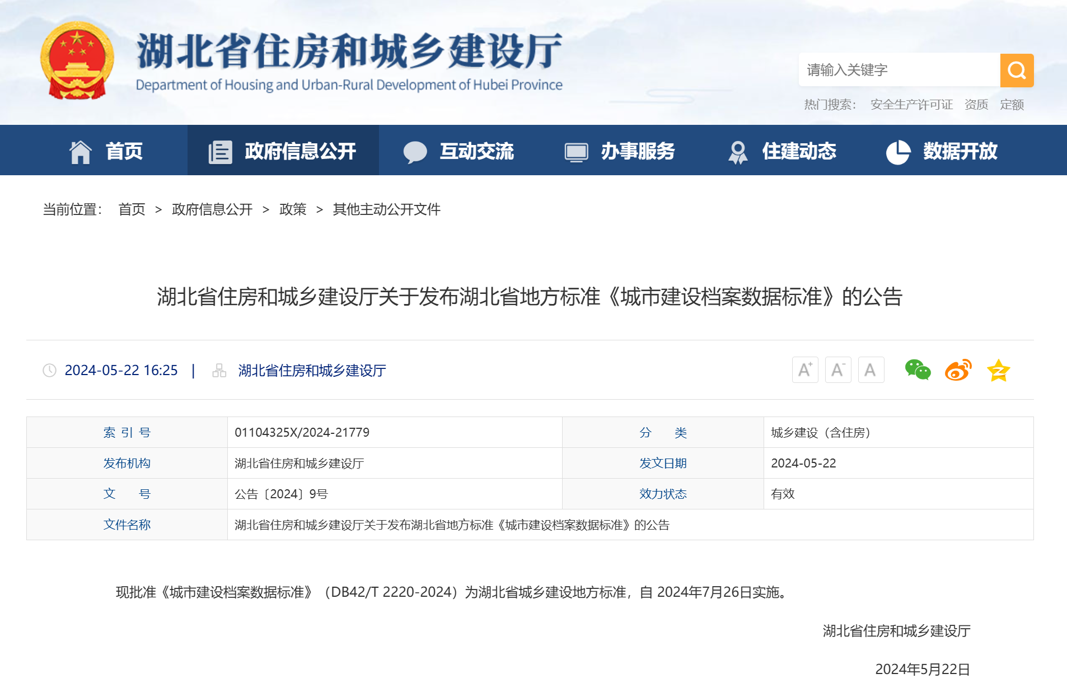
Task: Share the article via Weibo icon
Action: (957, 370)
